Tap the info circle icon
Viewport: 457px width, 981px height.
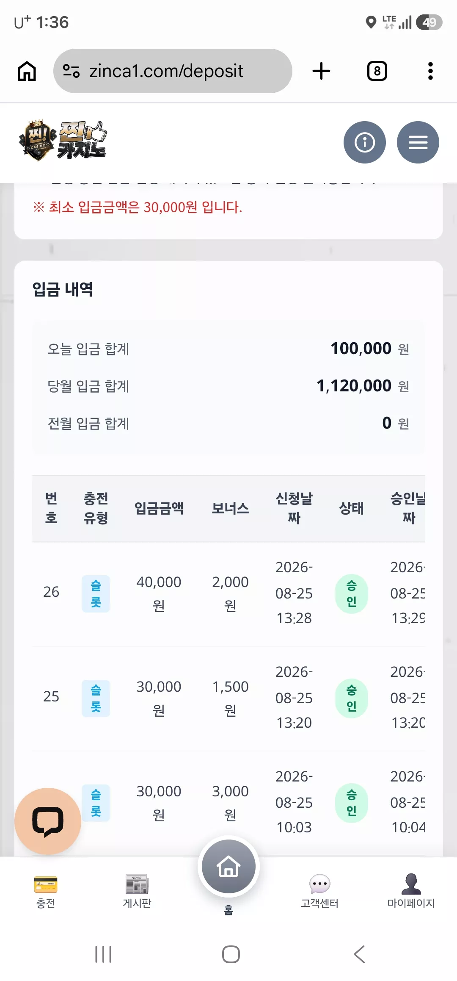(365, 142)
